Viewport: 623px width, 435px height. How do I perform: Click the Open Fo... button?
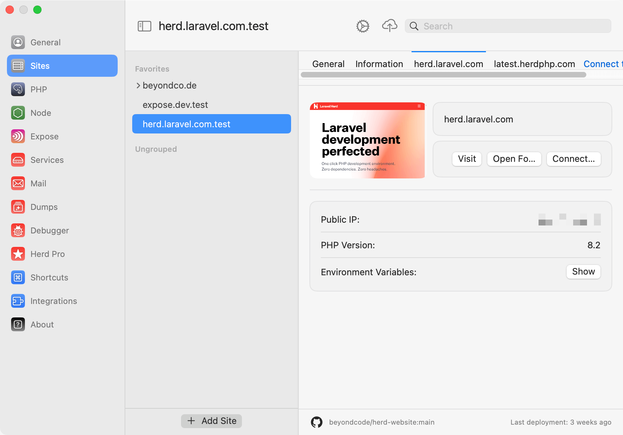(x=514, y=159)
